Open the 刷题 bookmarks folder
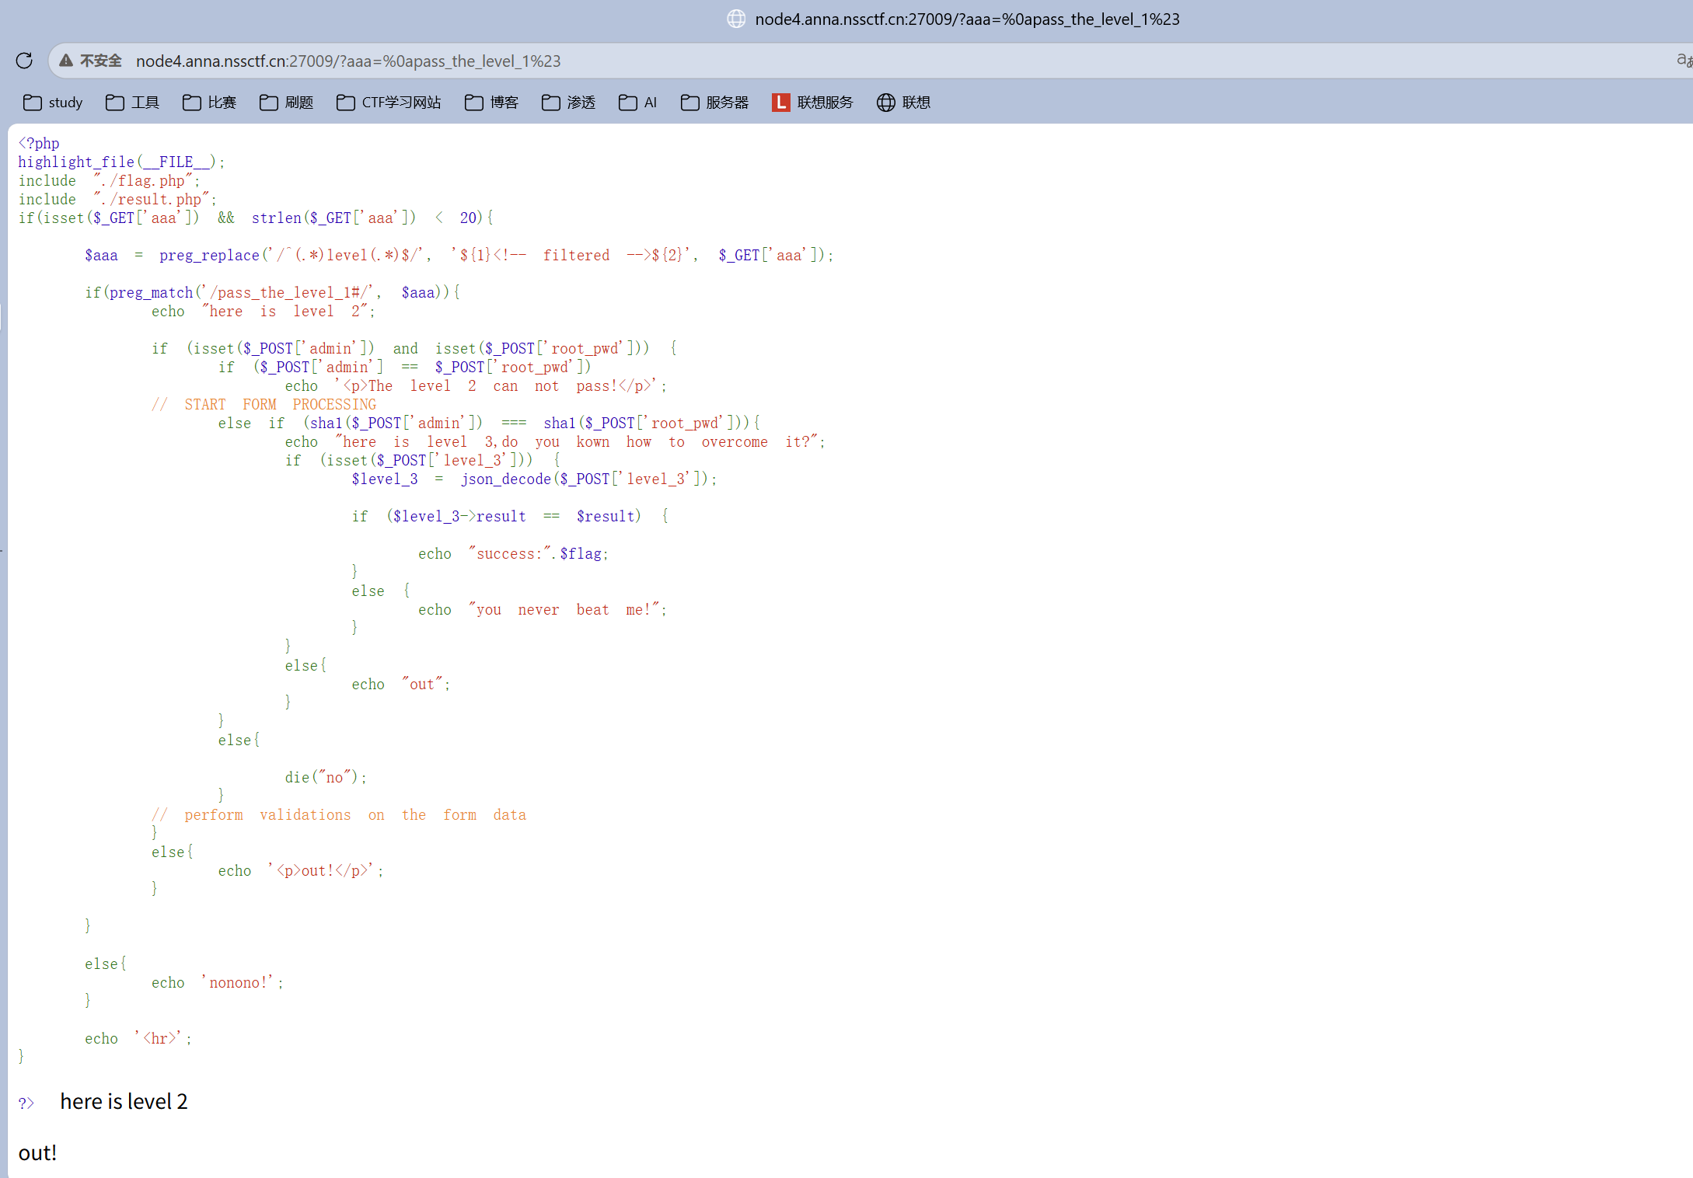This screenshot has height=1178, width=1693. [x=286, y=103]
